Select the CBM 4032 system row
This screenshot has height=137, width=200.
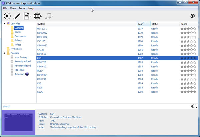click(117, 37)
